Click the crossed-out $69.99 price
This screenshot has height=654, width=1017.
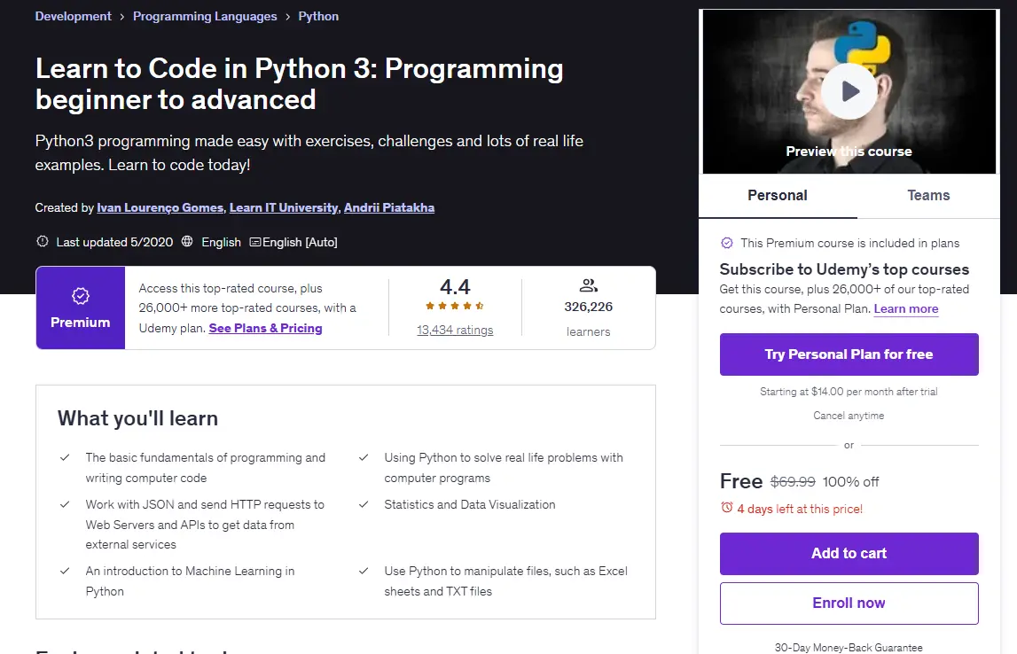click(793, 481)
